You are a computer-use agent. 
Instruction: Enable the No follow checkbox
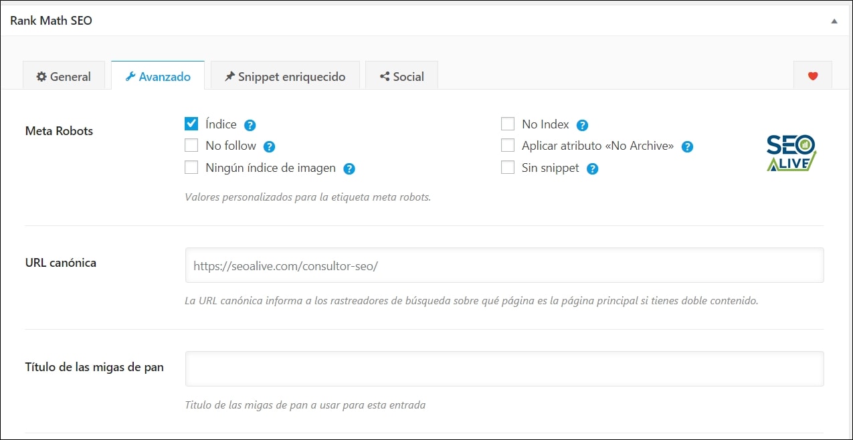(191, 145)
